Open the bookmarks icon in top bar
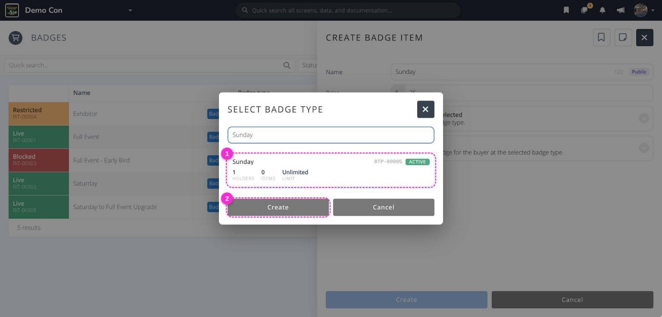662x317 pixels. pyautogui.click(x=566, y=10)
